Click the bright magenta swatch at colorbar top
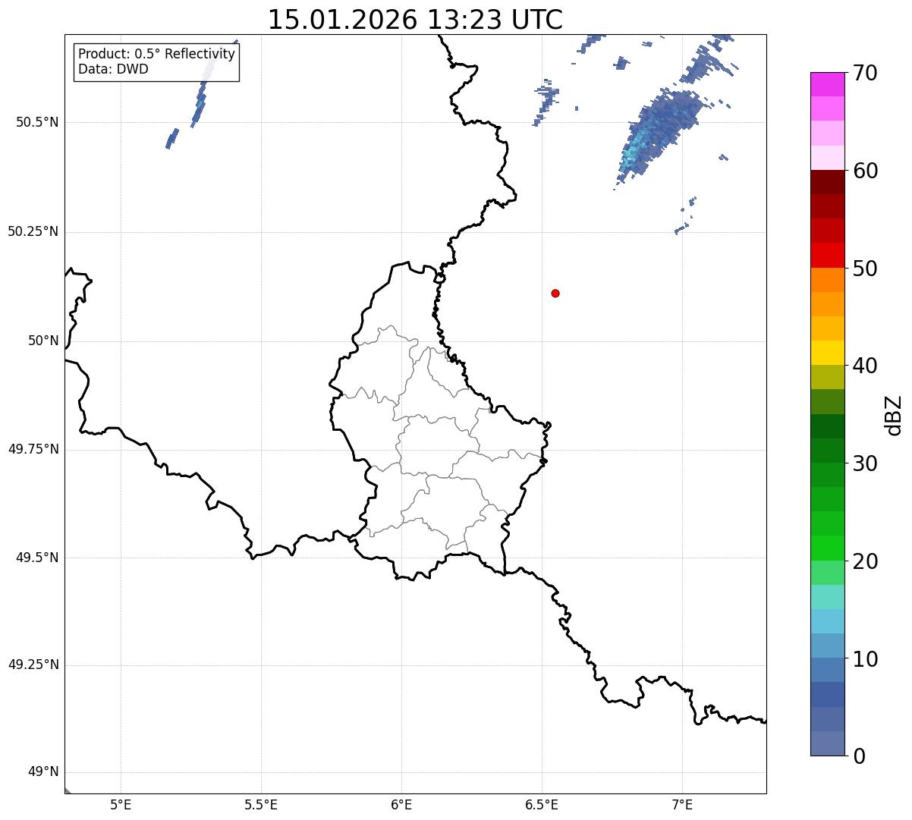Screen dimensions: 912x820 click(x=827, y=84)
